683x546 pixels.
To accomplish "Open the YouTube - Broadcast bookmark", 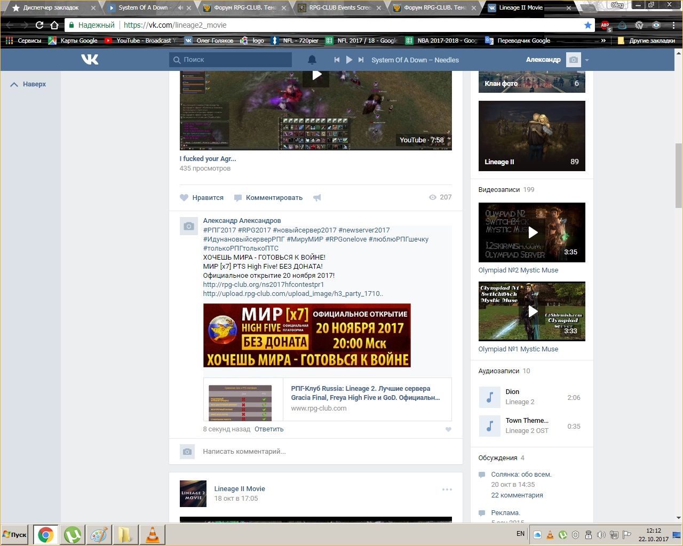I will [x=140, y=41].
